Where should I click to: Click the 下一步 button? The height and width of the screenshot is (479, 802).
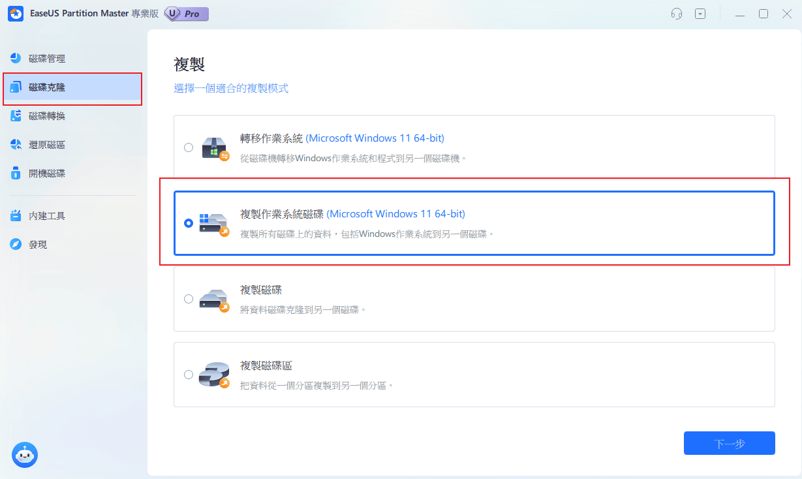point(729,442)
